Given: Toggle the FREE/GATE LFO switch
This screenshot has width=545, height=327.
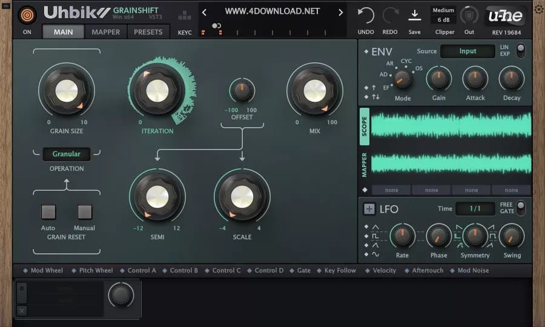Looking at the screenshot, I should (520, 208).
